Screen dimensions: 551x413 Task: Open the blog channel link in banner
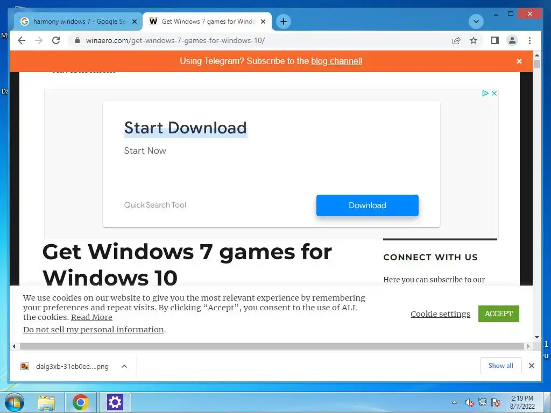[x=337, y=61]
